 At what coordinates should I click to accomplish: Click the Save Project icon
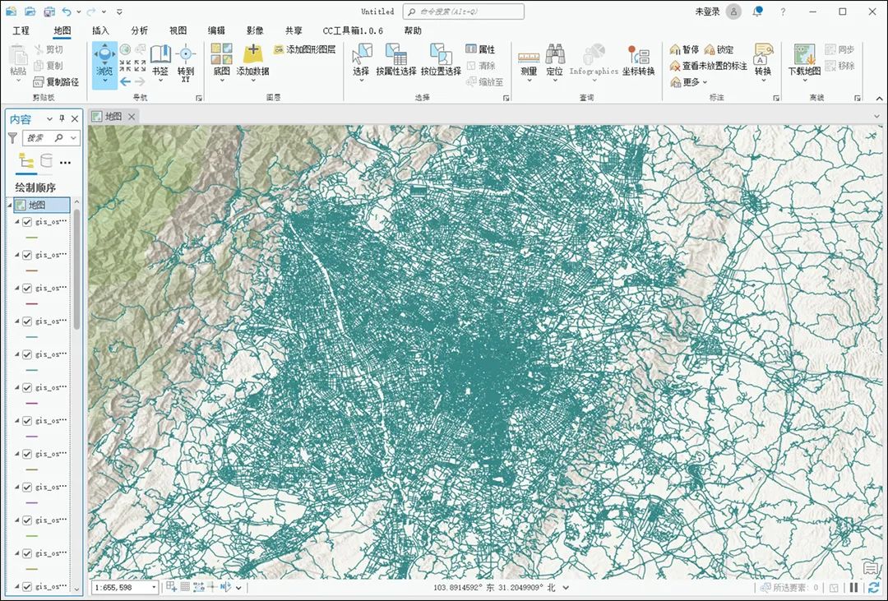point(49,11)
